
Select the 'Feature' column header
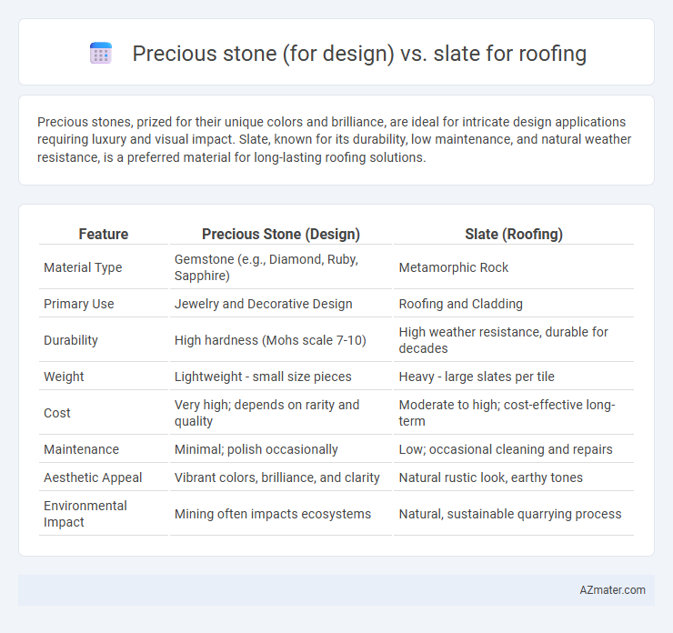point(104,234)
